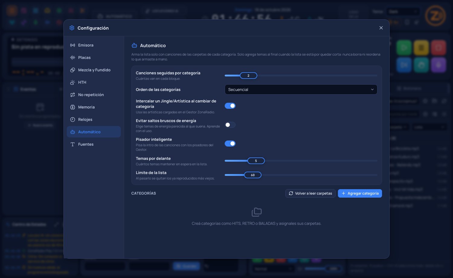Click the refresh icon in Volver a leer carpetas
This screenshot has height=278, width=453.
tap(291, 193)
